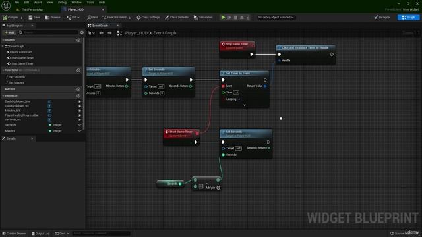Open the Content Drawer

point(15,234)
